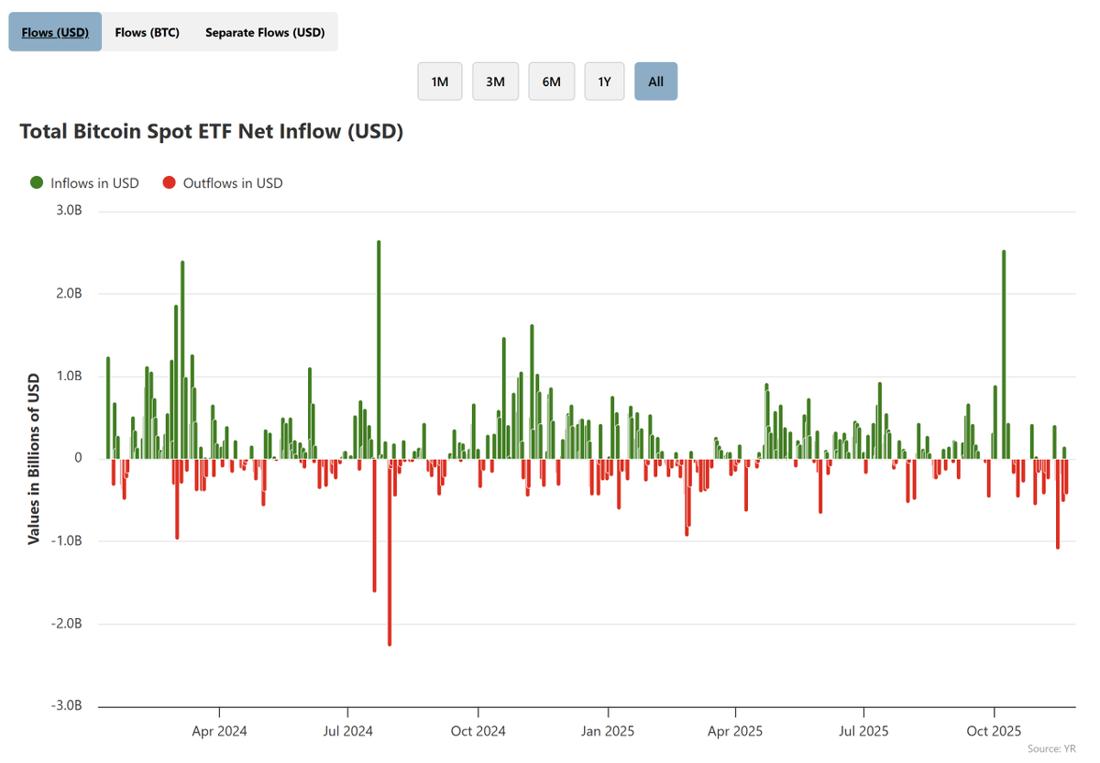Click the -3.0B y-axis label
Viewport: 1100px width, 763px height.
pyautogui.click(x=65, y=706)
